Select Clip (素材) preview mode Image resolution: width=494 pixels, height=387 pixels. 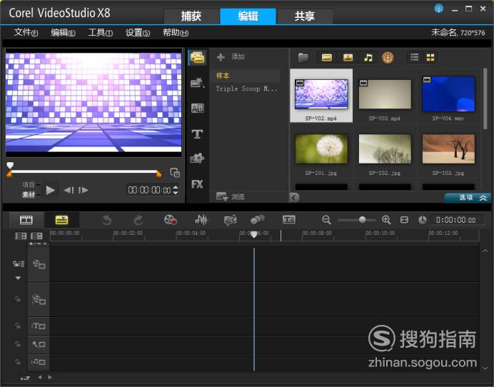point(29,195)
